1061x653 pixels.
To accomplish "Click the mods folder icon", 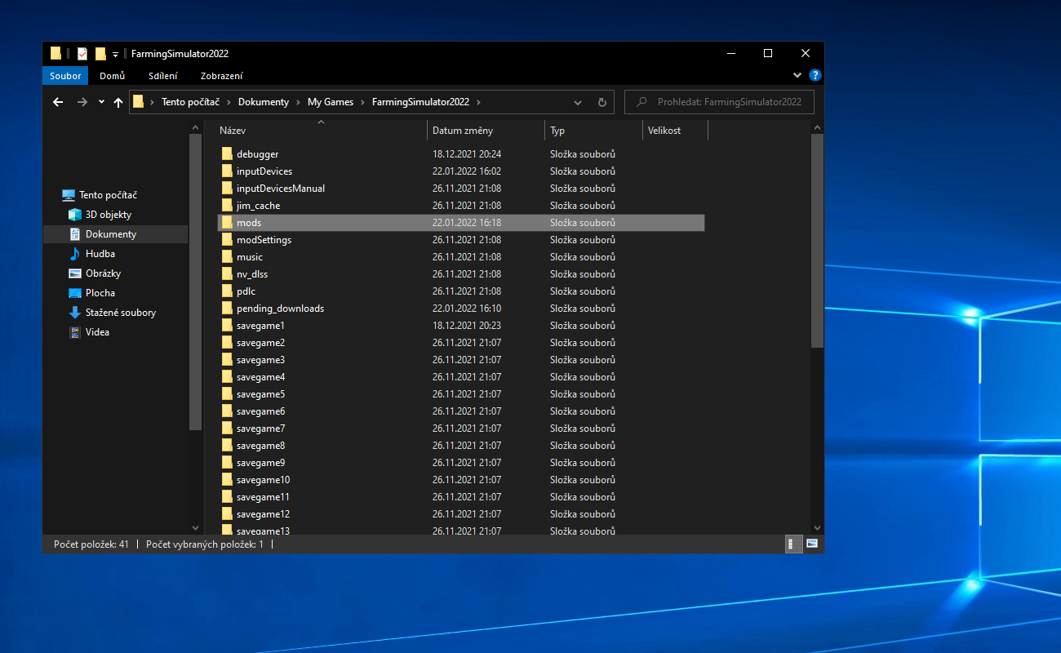I will pos(228,223).
